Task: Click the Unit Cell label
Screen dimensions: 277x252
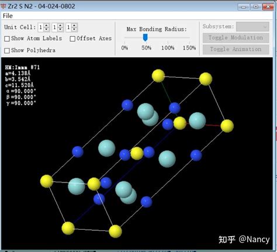Action: click(x=20, y=27)
